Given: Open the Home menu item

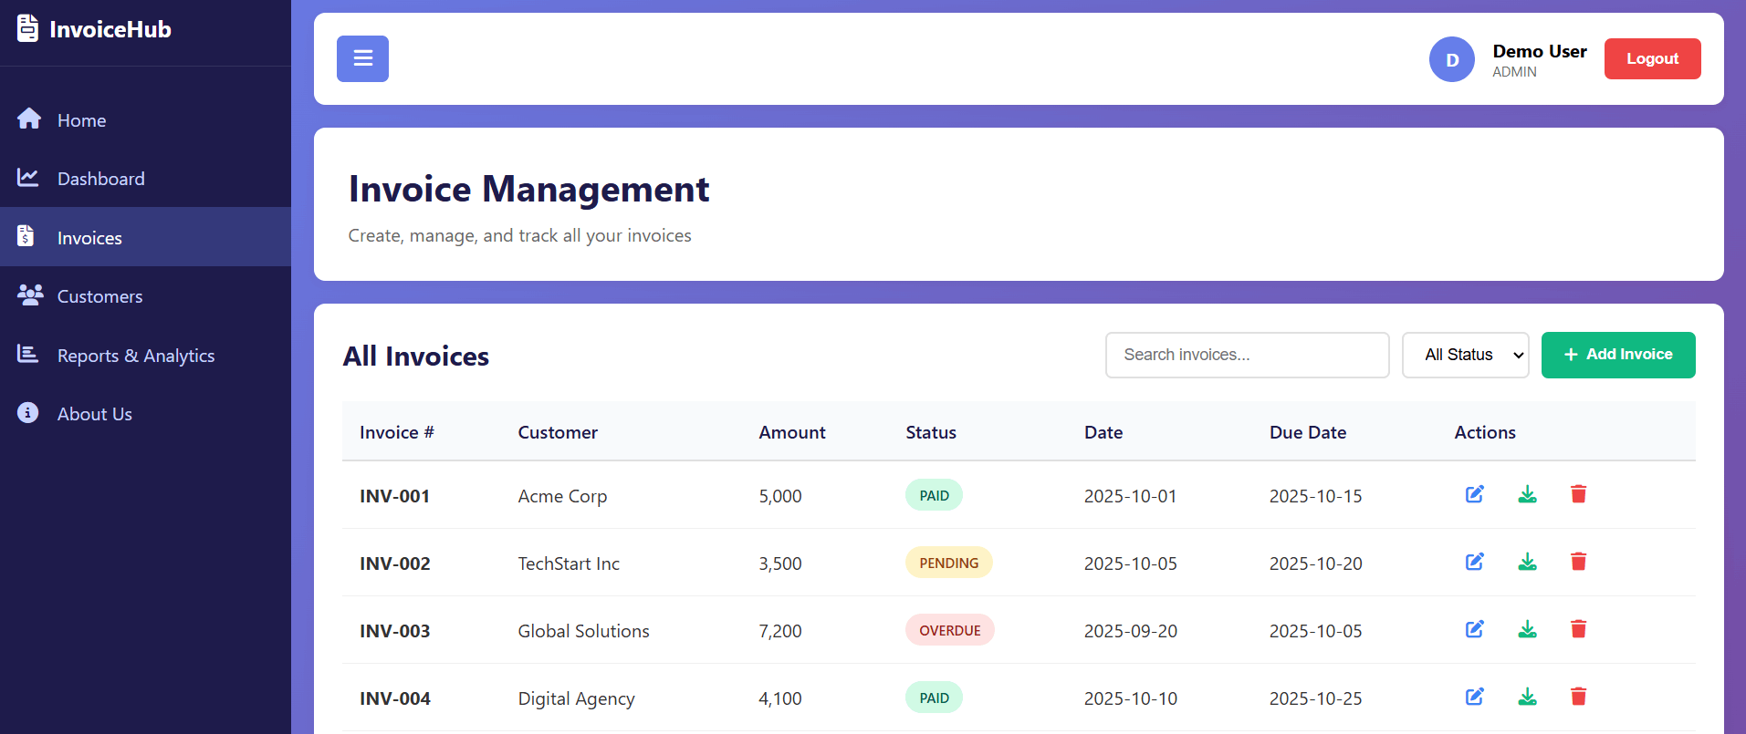Looking at the screenshot, I should (x=145, y=119).
